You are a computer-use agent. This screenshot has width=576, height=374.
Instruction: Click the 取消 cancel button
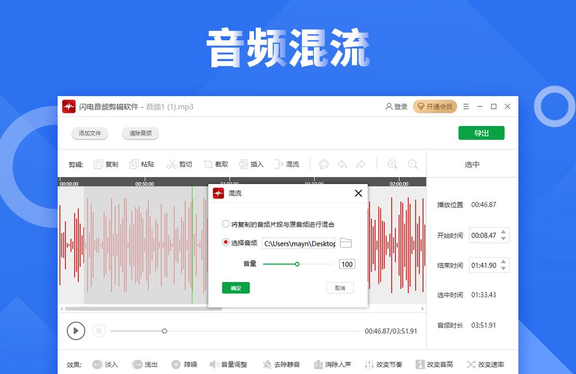[340, 288]
